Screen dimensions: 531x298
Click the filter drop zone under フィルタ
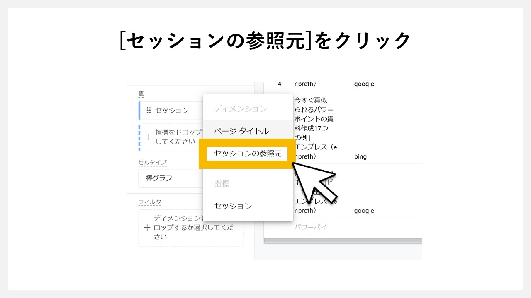point(191,228)
